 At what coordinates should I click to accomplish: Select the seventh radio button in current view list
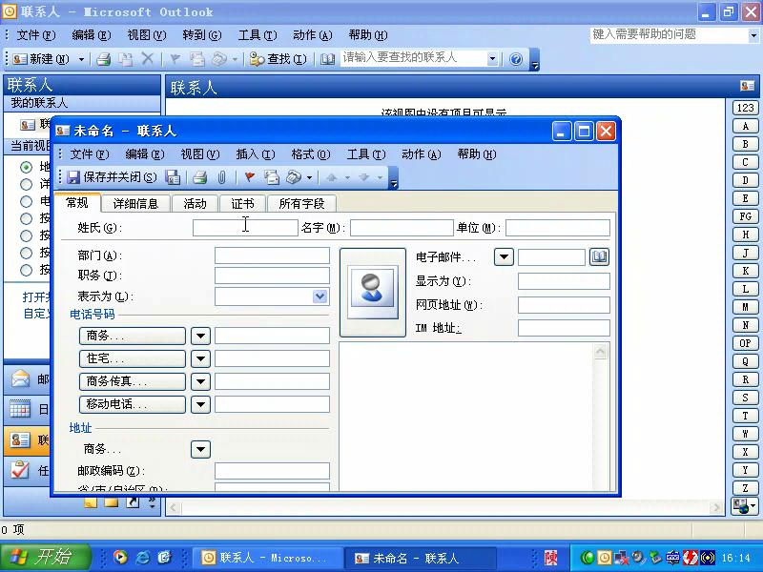tap(27, 271)
